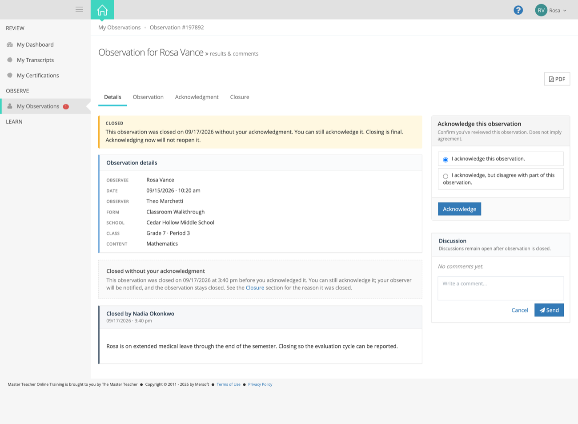This screenshot has height=424, width=578.
Task: Toggle the hamburger sidebar menu
Action: tap(79, 9)
